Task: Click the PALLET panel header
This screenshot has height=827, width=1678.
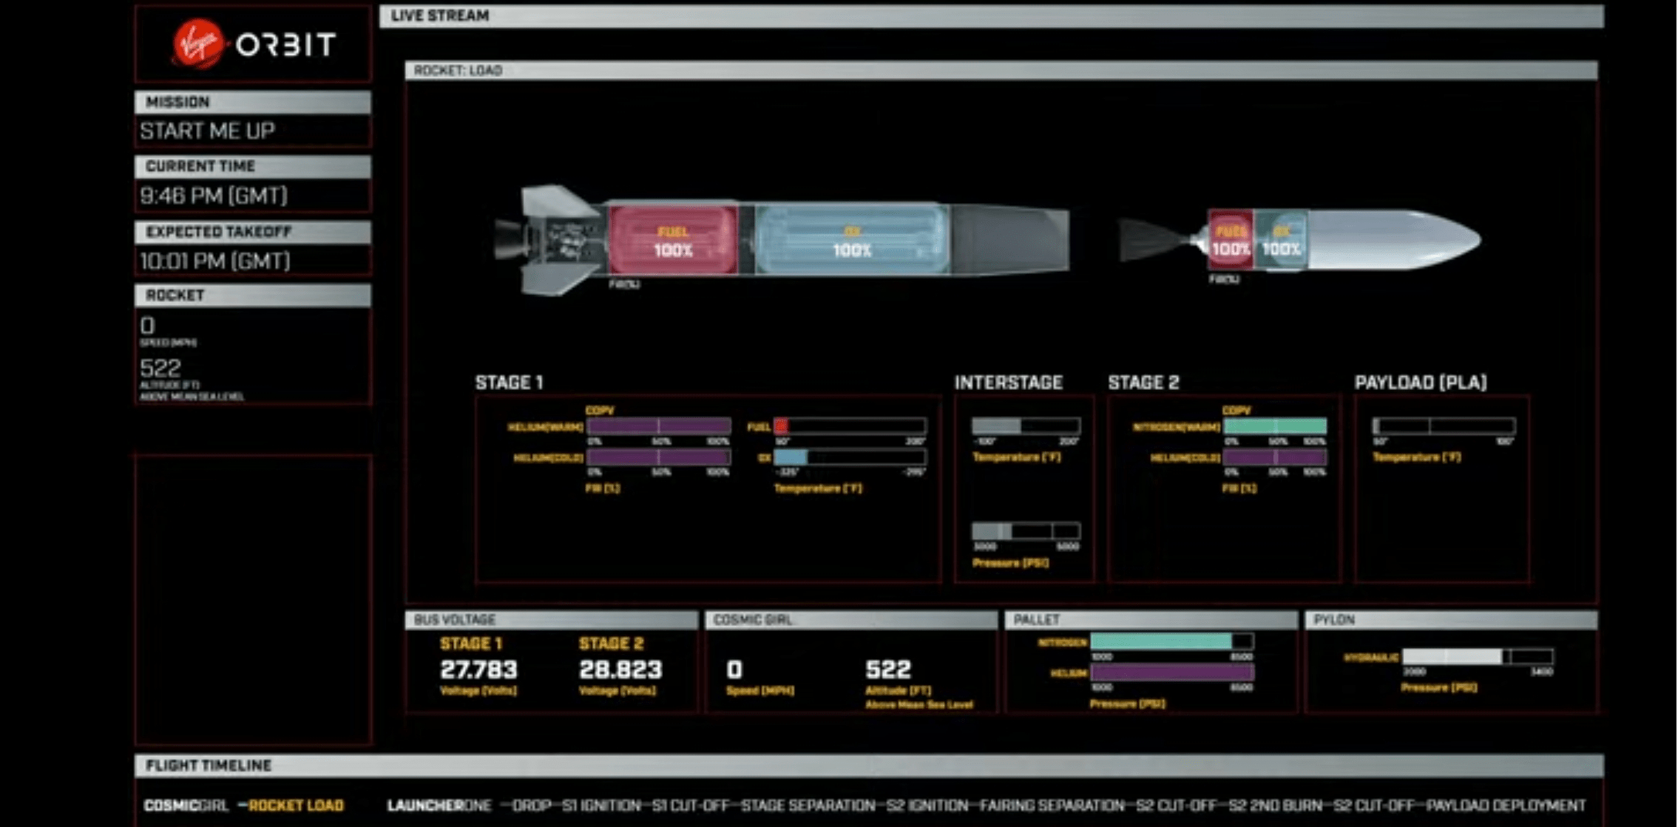Action: point(1151,619)
